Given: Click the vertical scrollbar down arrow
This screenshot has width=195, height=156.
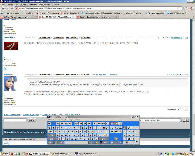Looking at the screenshot, I should click(194, 150).
